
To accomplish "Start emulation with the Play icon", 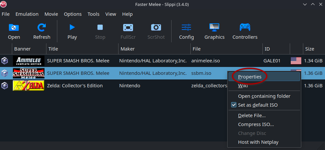I will coord(72,27).
